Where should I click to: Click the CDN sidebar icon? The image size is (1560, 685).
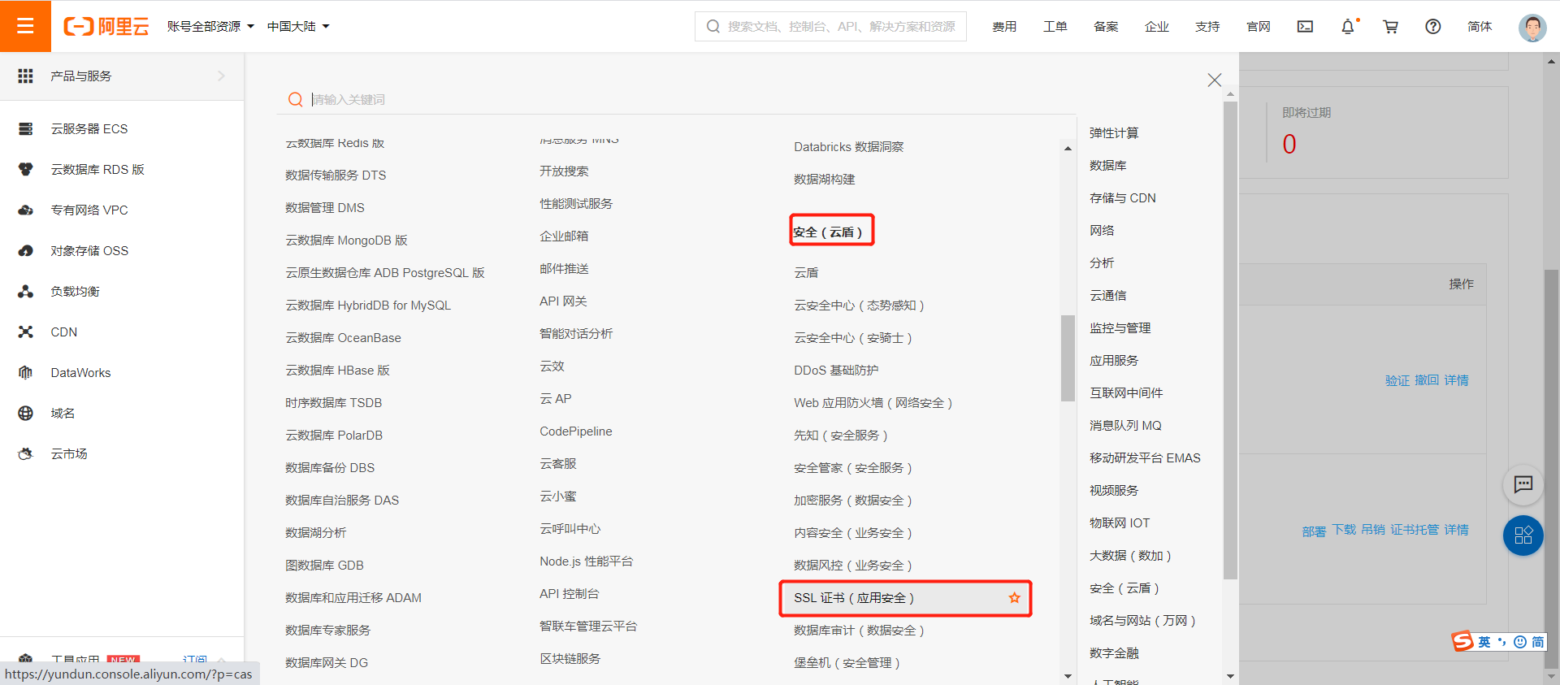[x=26, y=332]
